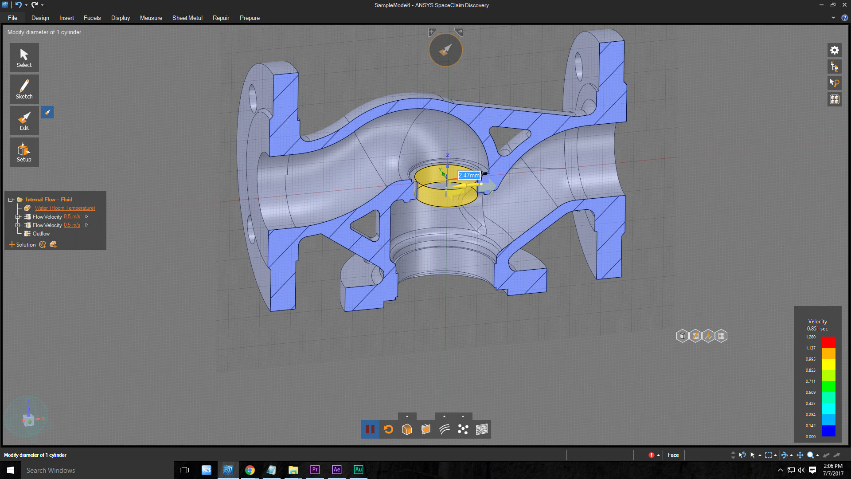The height and width of the screenshot is (479, 851).
Task: Expand the first Flow Velocity node
Action: pos(18,217)
